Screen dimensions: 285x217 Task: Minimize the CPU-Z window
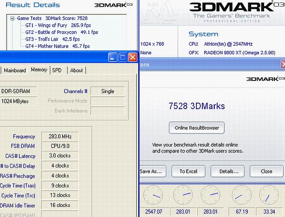pyautogui.click(x=113, y=58)
